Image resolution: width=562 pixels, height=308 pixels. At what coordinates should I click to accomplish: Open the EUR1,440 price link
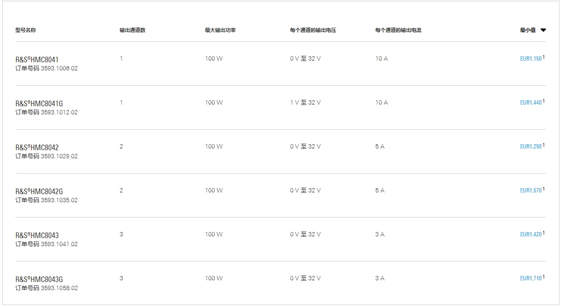(x=530, y=103)
